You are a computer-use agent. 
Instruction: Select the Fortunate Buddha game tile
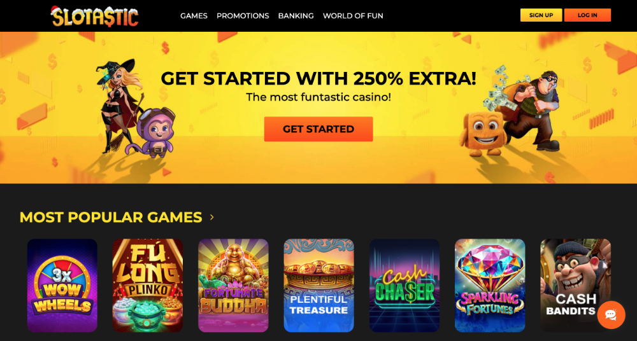pyautogui.click(x=233, y=286)
